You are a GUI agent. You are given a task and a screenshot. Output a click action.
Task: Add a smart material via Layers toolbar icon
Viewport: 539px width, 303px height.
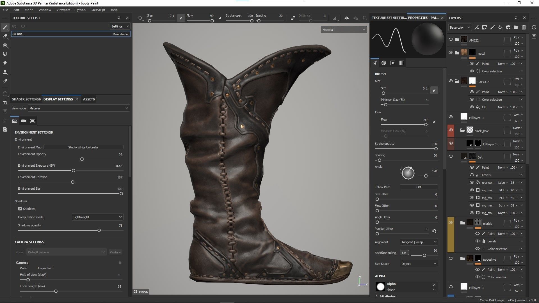pyautogui.click(x=508, y=27)
